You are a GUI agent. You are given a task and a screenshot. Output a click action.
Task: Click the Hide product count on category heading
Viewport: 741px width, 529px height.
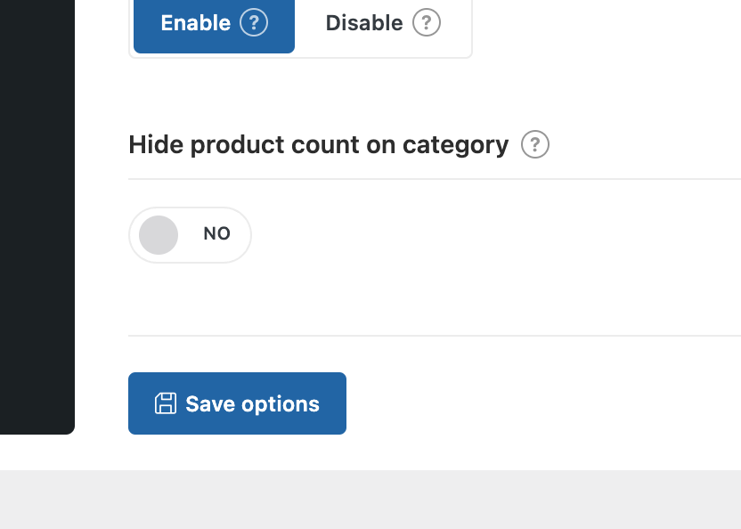pos(318,144)
